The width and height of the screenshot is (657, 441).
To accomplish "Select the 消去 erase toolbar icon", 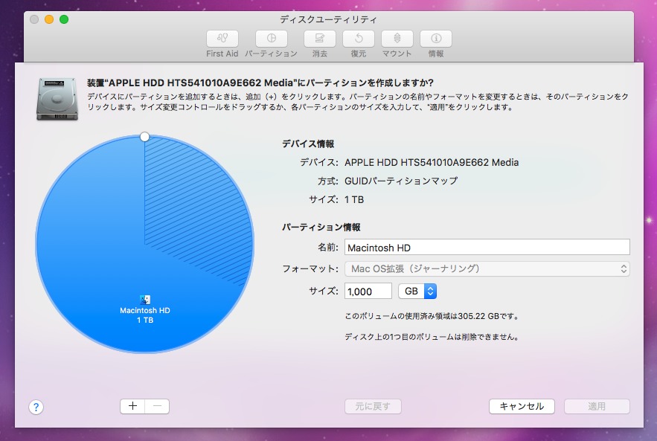I will (x=319, y=39).
